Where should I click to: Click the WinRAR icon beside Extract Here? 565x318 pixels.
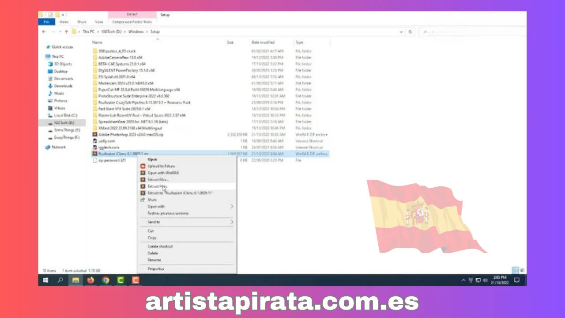tap(143, 186)
